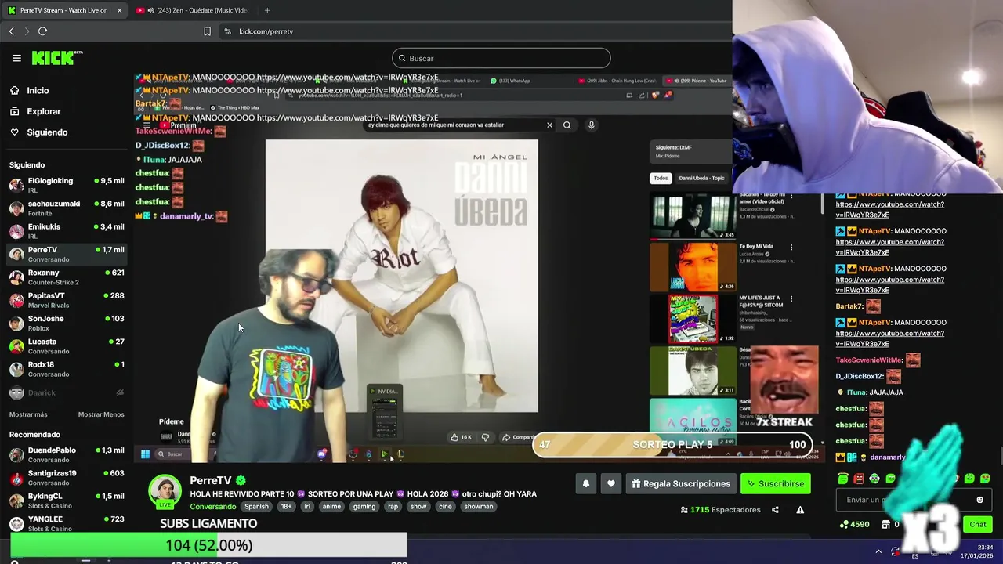The width and height of the screenshot is (1003, 564).
Task: Click the KICK logo
Action: click(x=56, y=58)
